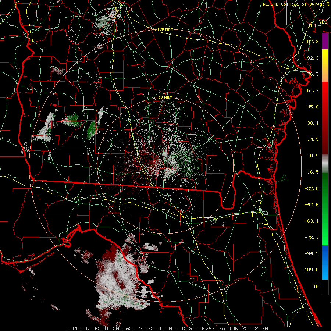The width and height of the screenshot is (331, 331).
Task: Select the -47.6 legend value
Action: pos(312,205)
